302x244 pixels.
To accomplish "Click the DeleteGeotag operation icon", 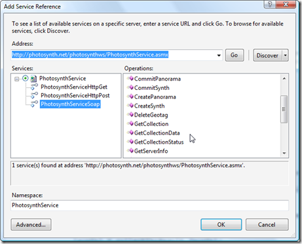I will pyautogui.click(x=131, y=115).
